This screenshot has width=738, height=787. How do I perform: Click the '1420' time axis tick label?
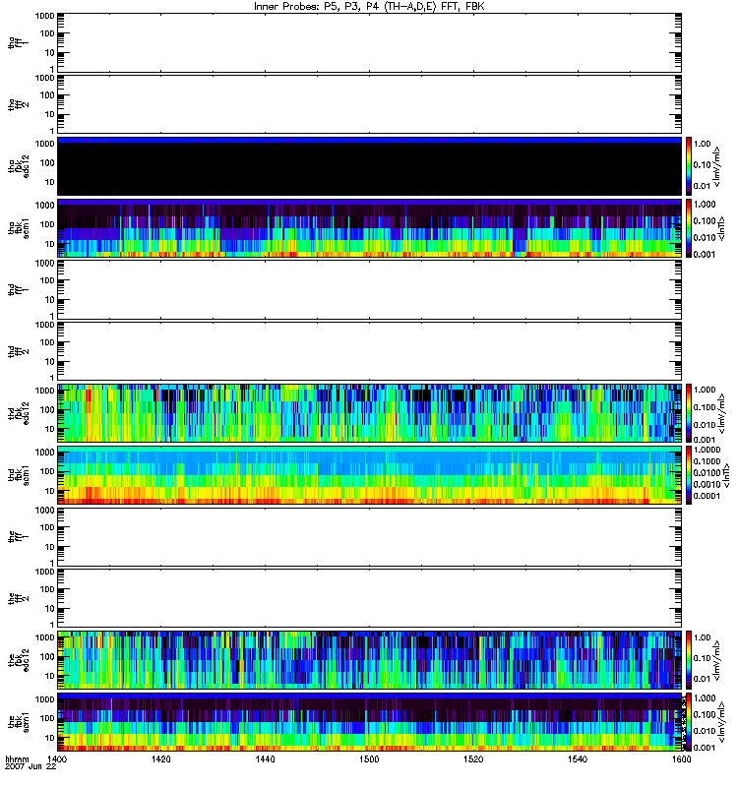click(x=161, y=758)
